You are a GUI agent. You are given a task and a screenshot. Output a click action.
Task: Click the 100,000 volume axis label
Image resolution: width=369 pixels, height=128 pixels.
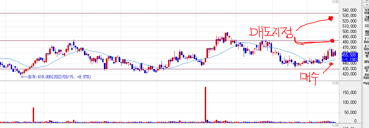click(x=349, y=103)
